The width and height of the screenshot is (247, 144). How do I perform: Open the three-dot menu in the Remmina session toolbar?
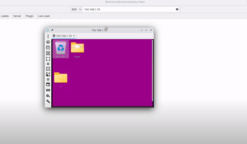click(48, 36)
